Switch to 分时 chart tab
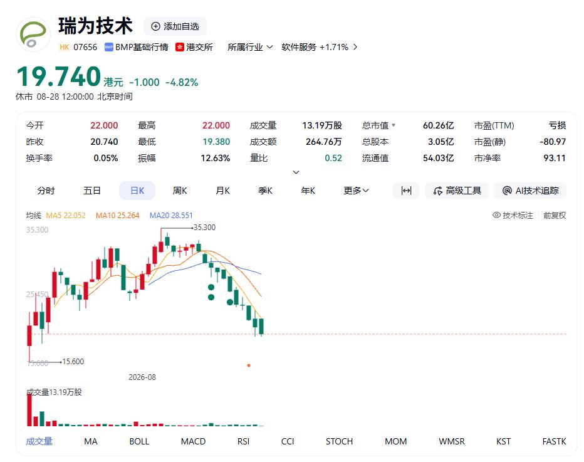 click(46, 191)
